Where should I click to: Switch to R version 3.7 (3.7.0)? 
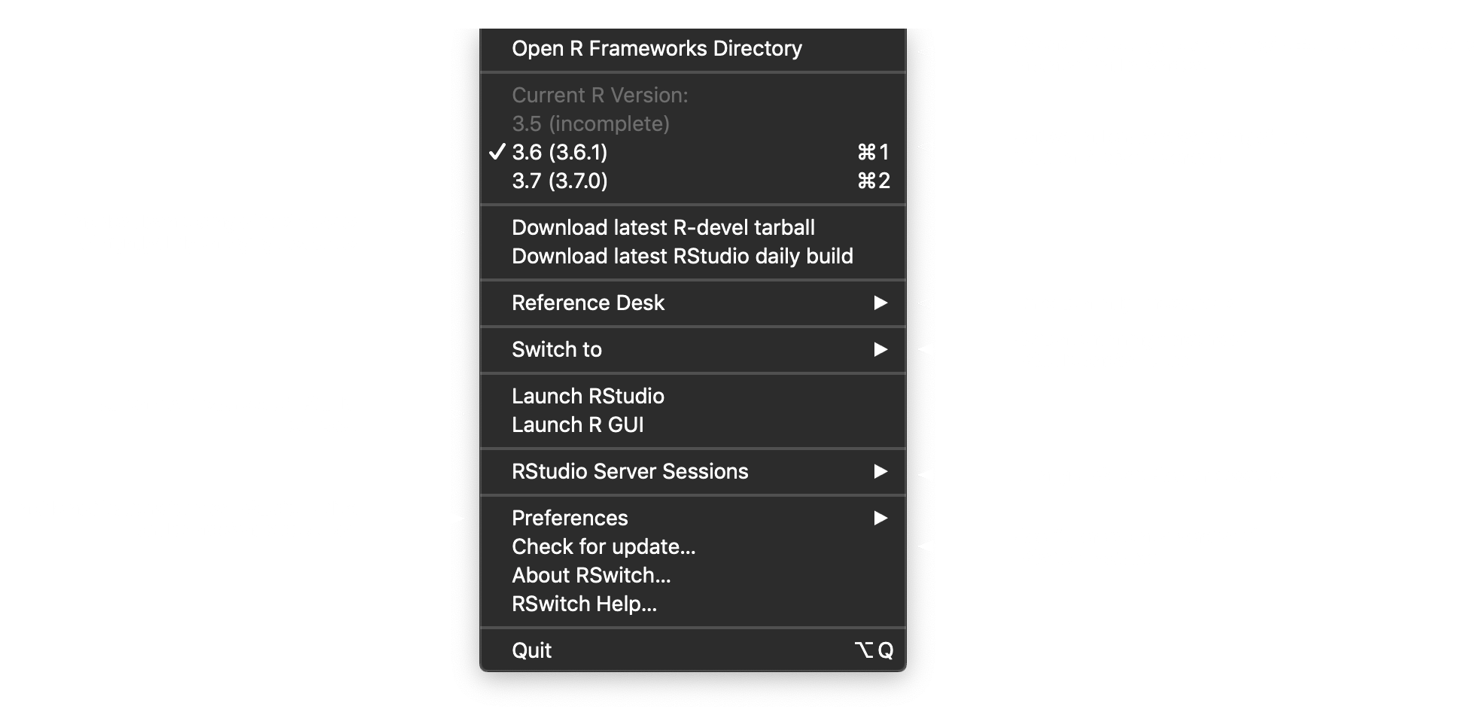click(x=692, y=181)
